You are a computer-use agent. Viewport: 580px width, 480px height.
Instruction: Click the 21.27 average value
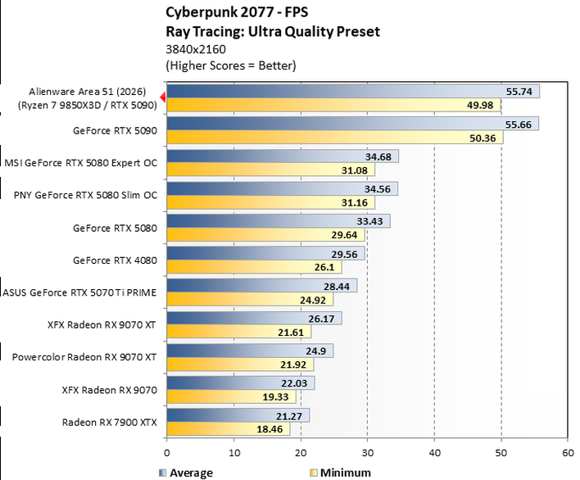(289, 416)
